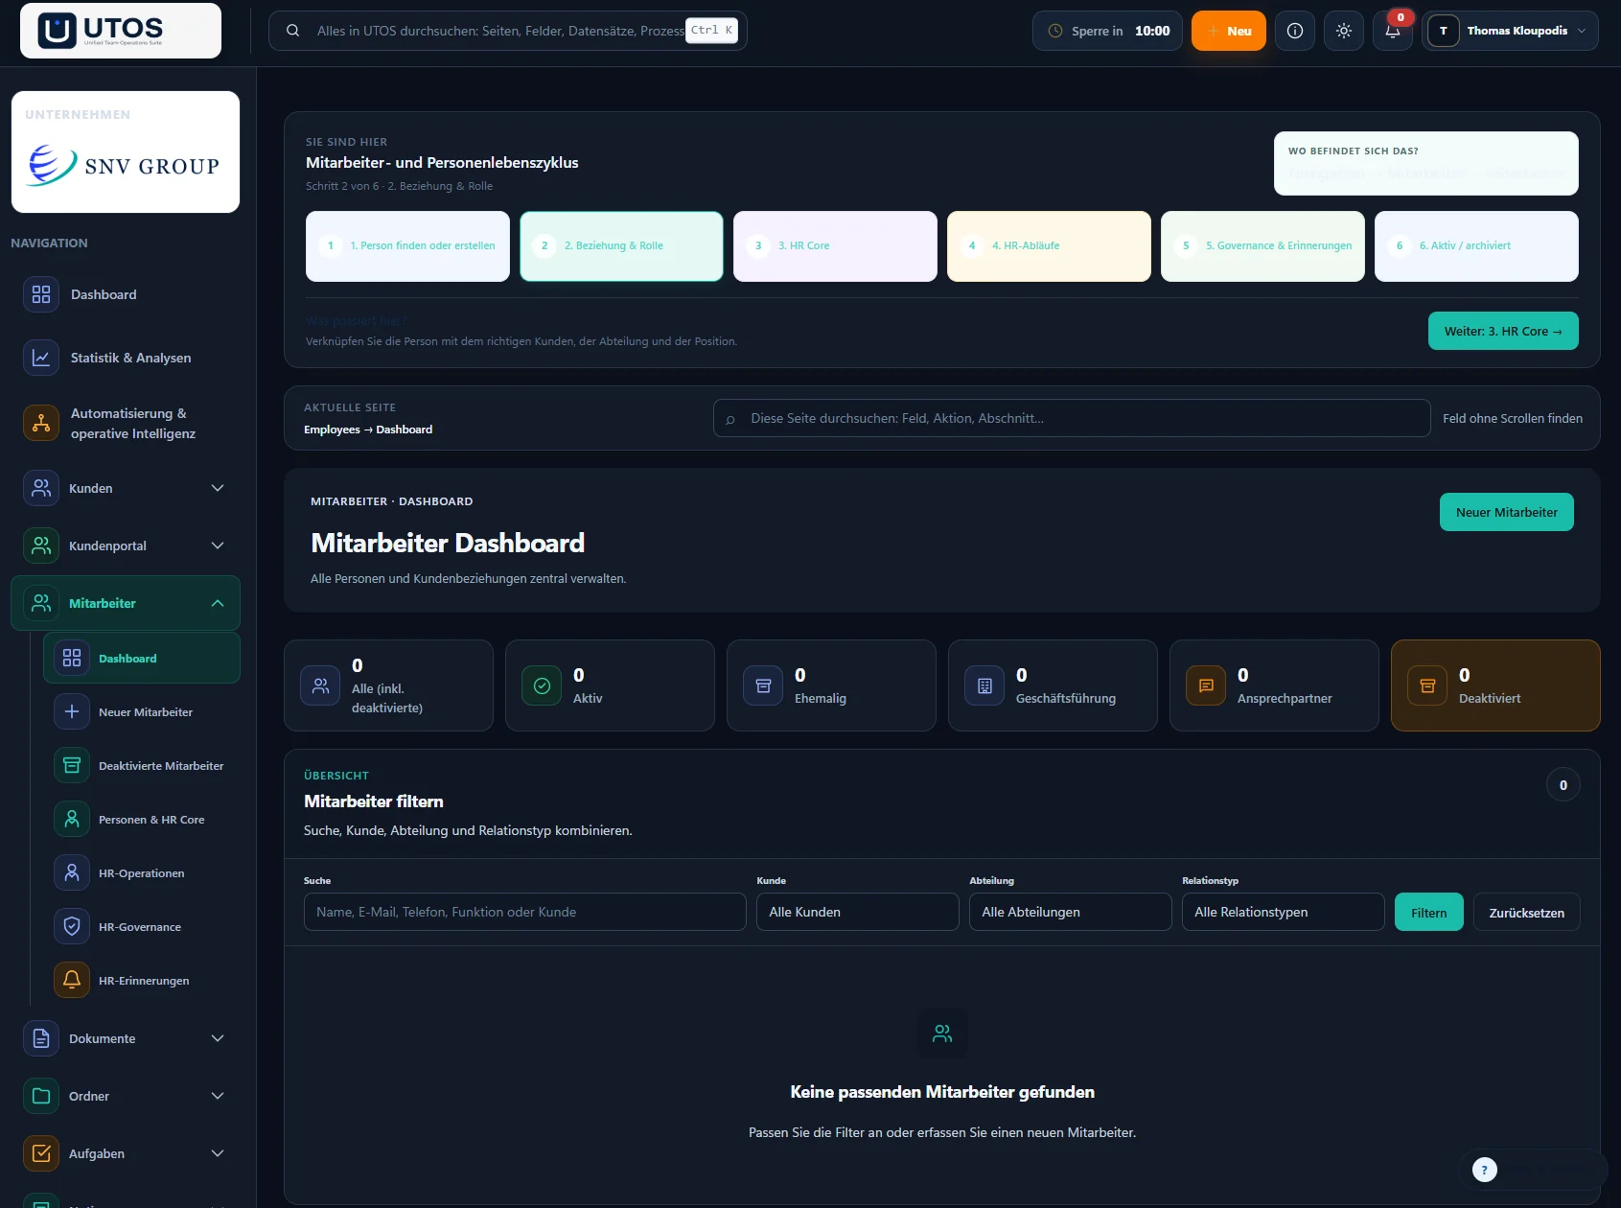
Task: Click Wo befindet sich das? card
Action: pyautogui.click(x=1426, y=163)
